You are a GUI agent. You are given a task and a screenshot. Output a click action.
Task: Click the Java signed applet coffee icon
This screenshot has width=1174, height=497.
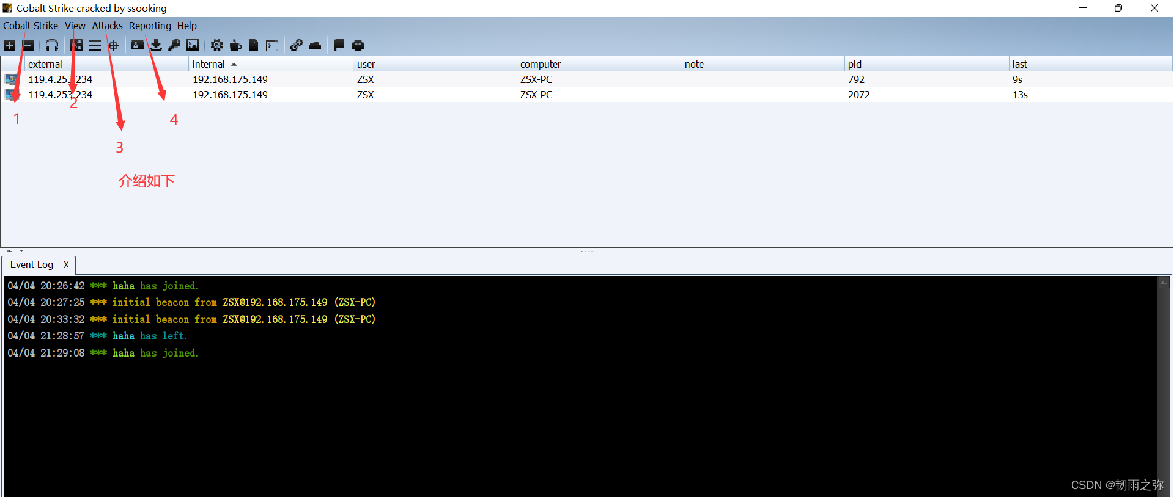coord(235,46)
